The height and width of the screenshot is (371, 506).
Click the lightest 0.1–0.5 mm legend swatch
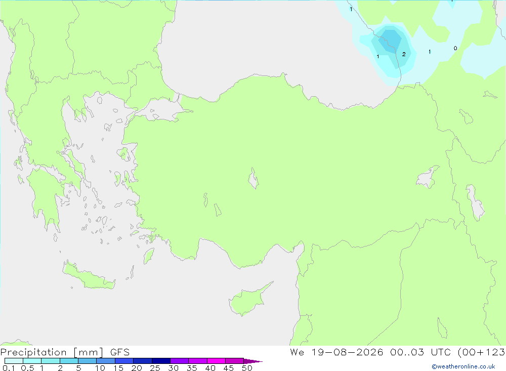tap(14, 361)
